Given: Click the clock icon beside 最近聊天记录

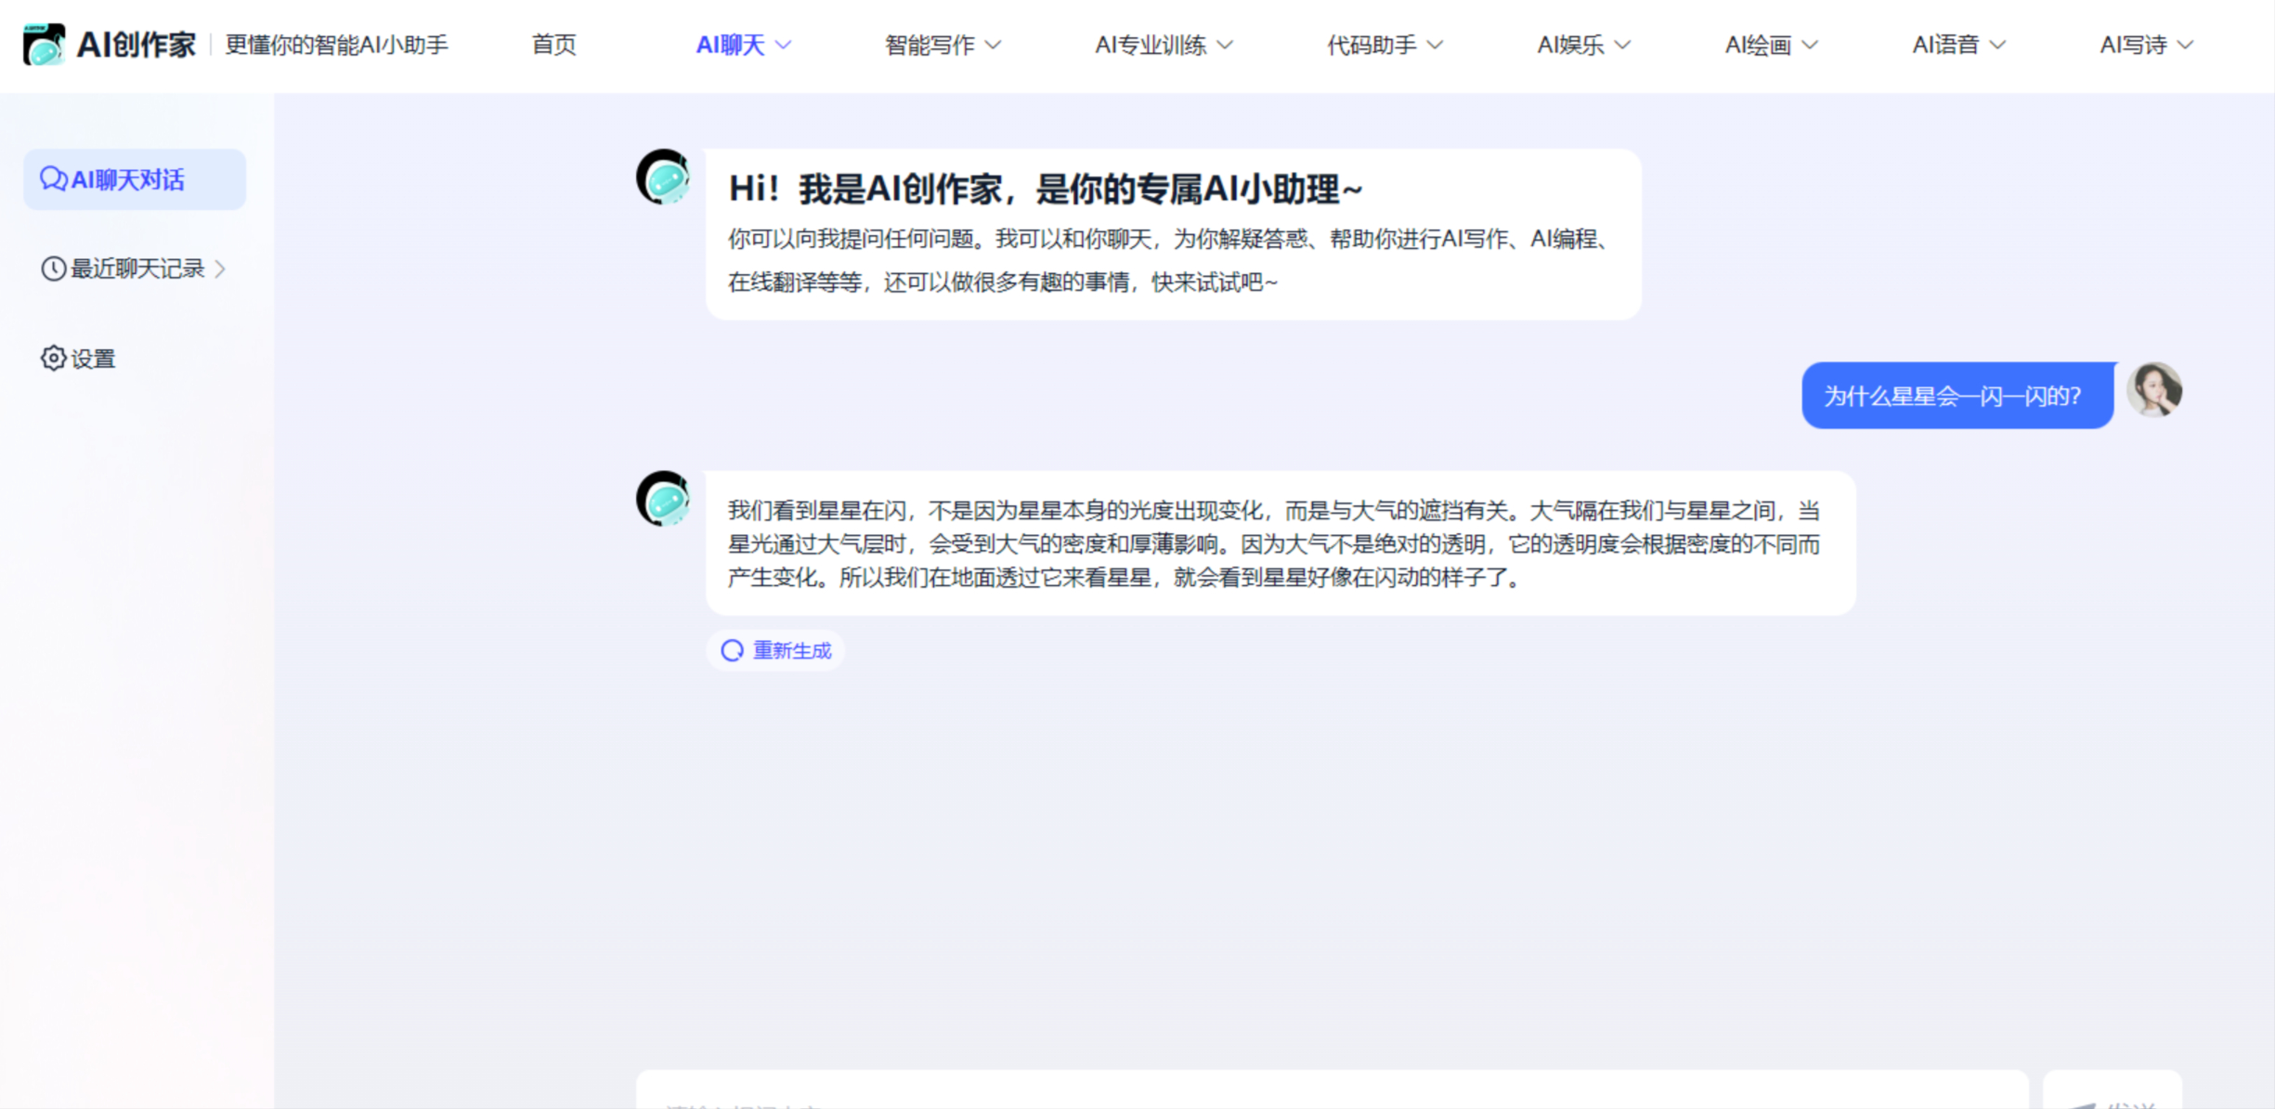Looking at the screenshot, I should click(53, 268).
